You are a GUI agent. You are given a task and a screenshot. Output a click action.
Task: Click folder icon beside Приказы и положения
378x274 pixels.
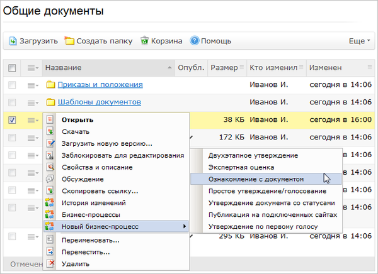[51, 85]
